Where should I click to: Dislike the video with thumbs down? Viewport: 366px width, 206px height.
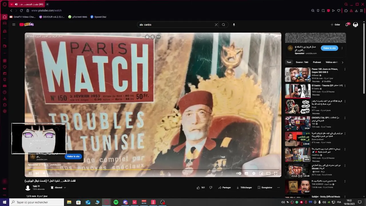click(x=211, y=188)
